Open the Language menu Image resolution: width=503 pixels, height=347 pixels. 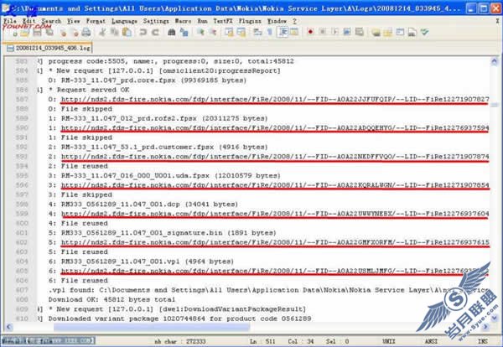click(x=124, y=21)
